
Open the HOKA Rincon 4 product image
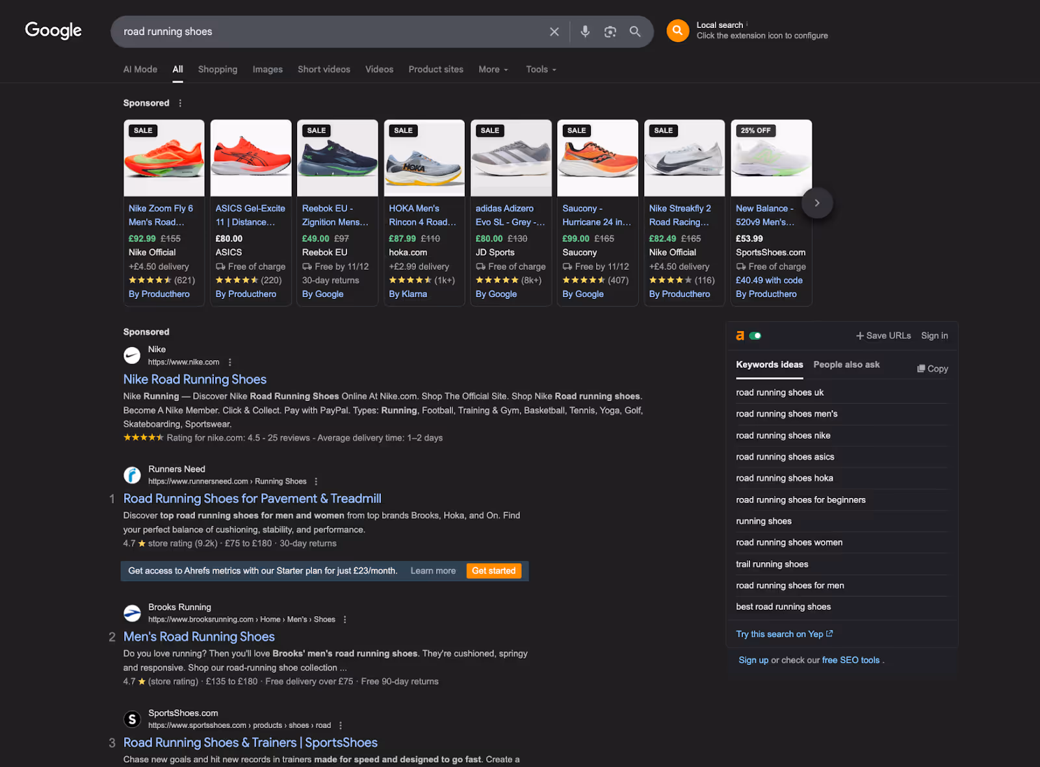tap(424, 158)
